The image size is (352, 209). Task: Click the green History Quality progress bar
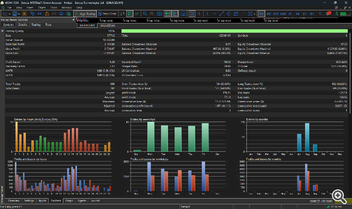pos(235,31)
